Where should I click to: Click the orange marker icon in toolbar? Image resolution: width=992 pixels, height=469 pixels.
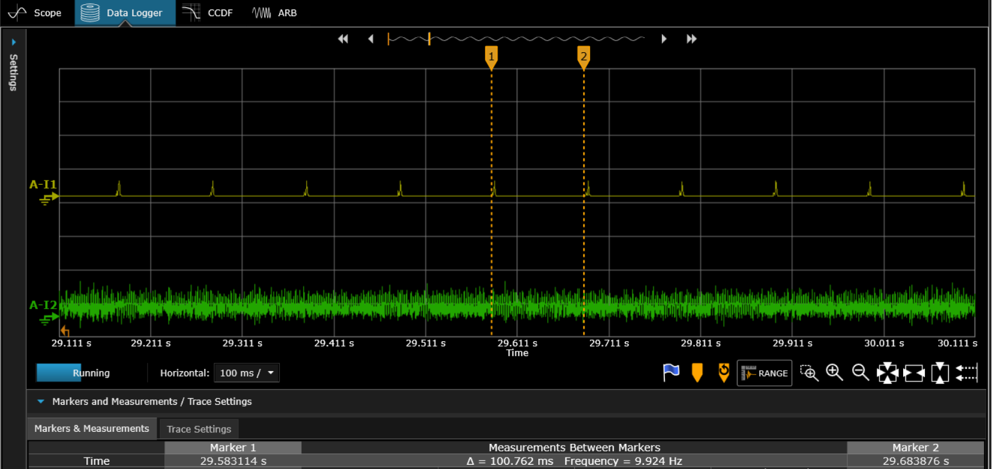pos(697,372)
